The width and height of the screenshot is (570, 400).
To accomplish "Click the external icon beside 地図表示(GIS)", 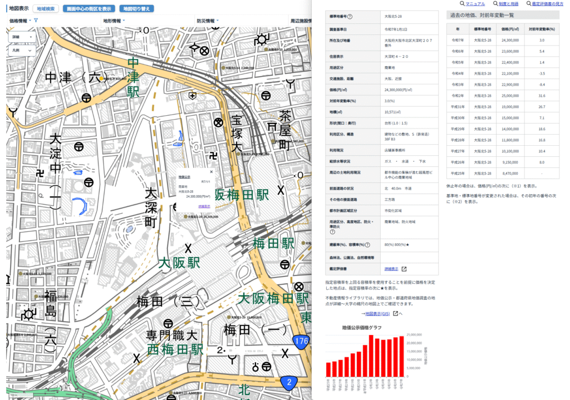I will (396, 313).
